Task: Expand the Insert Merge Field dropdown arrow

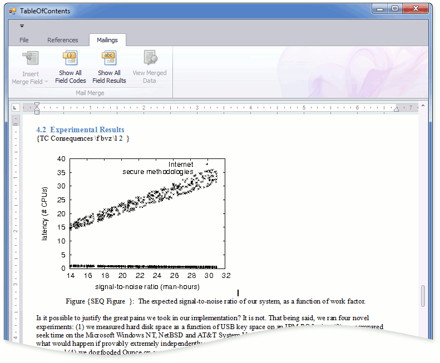Action: [47, 82]
